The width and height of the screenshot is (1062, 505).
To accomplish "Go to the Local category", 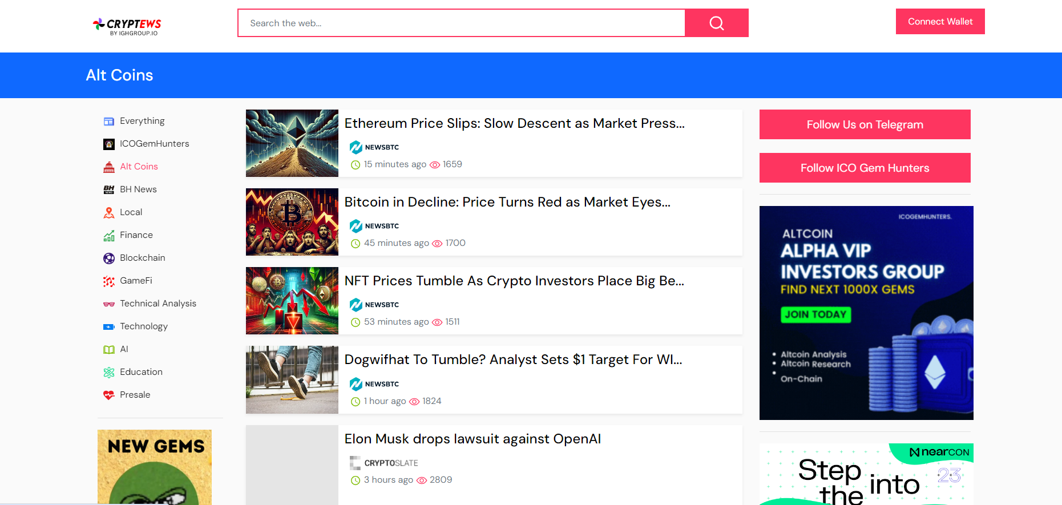I will click(131, 212).
